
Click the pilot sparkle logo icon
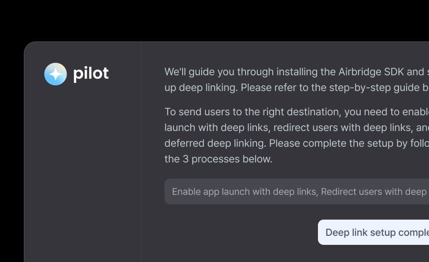click(x=55, y=74)
